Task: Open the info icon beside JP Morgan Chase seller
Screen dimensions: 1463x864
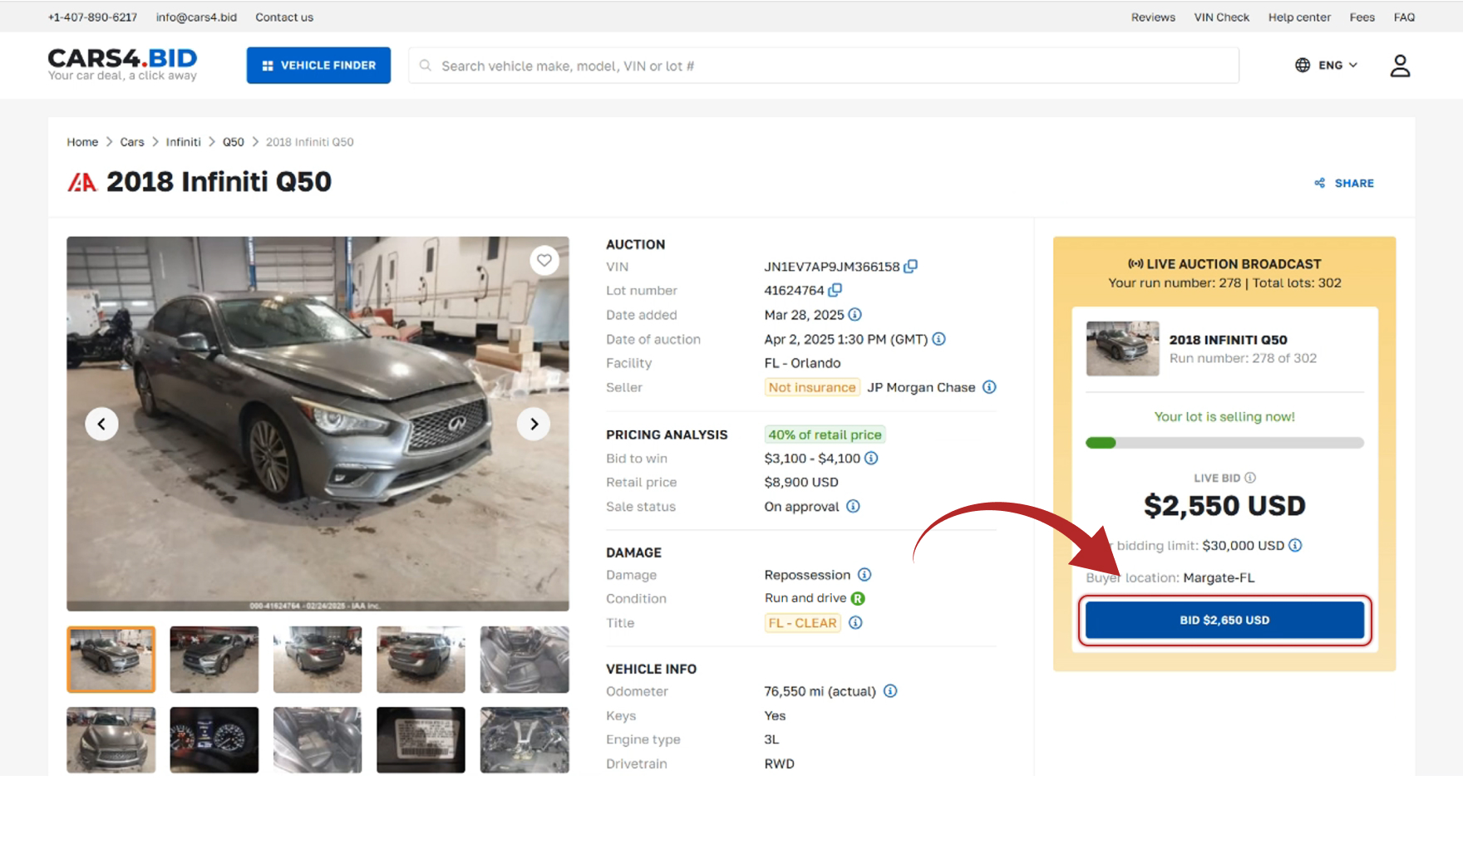Action: click(989, 387)
